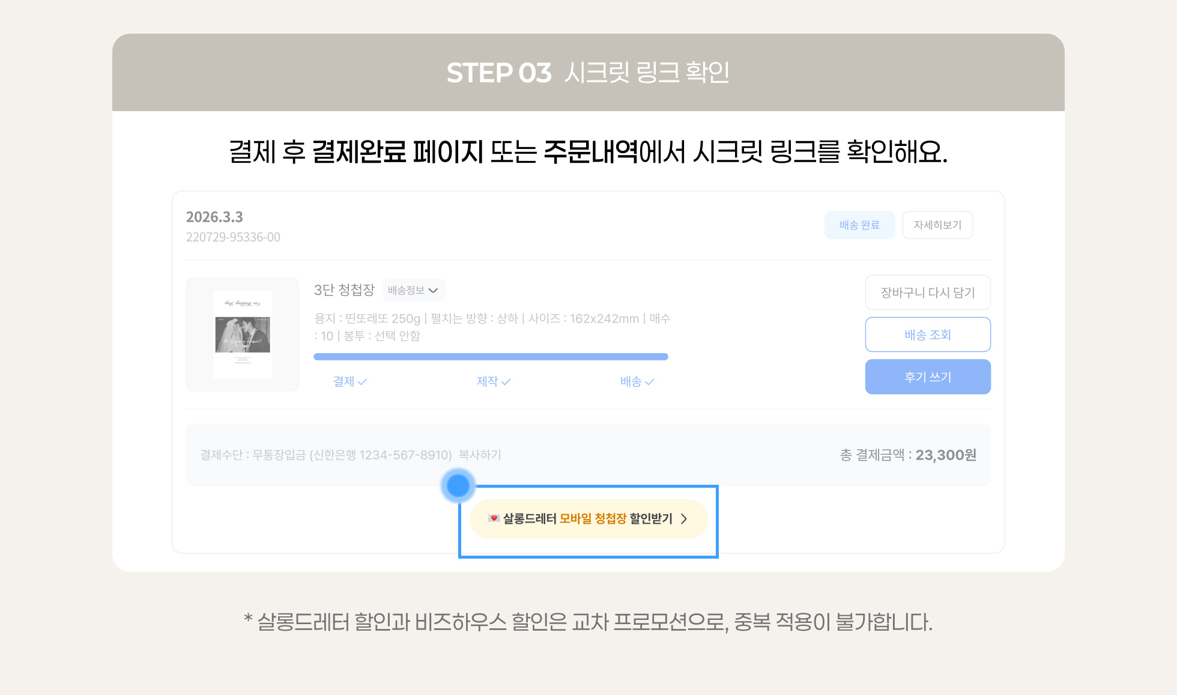1177x695 pixels.
Task: Click the 배송 완료 status badge
Action: [859, 225]
